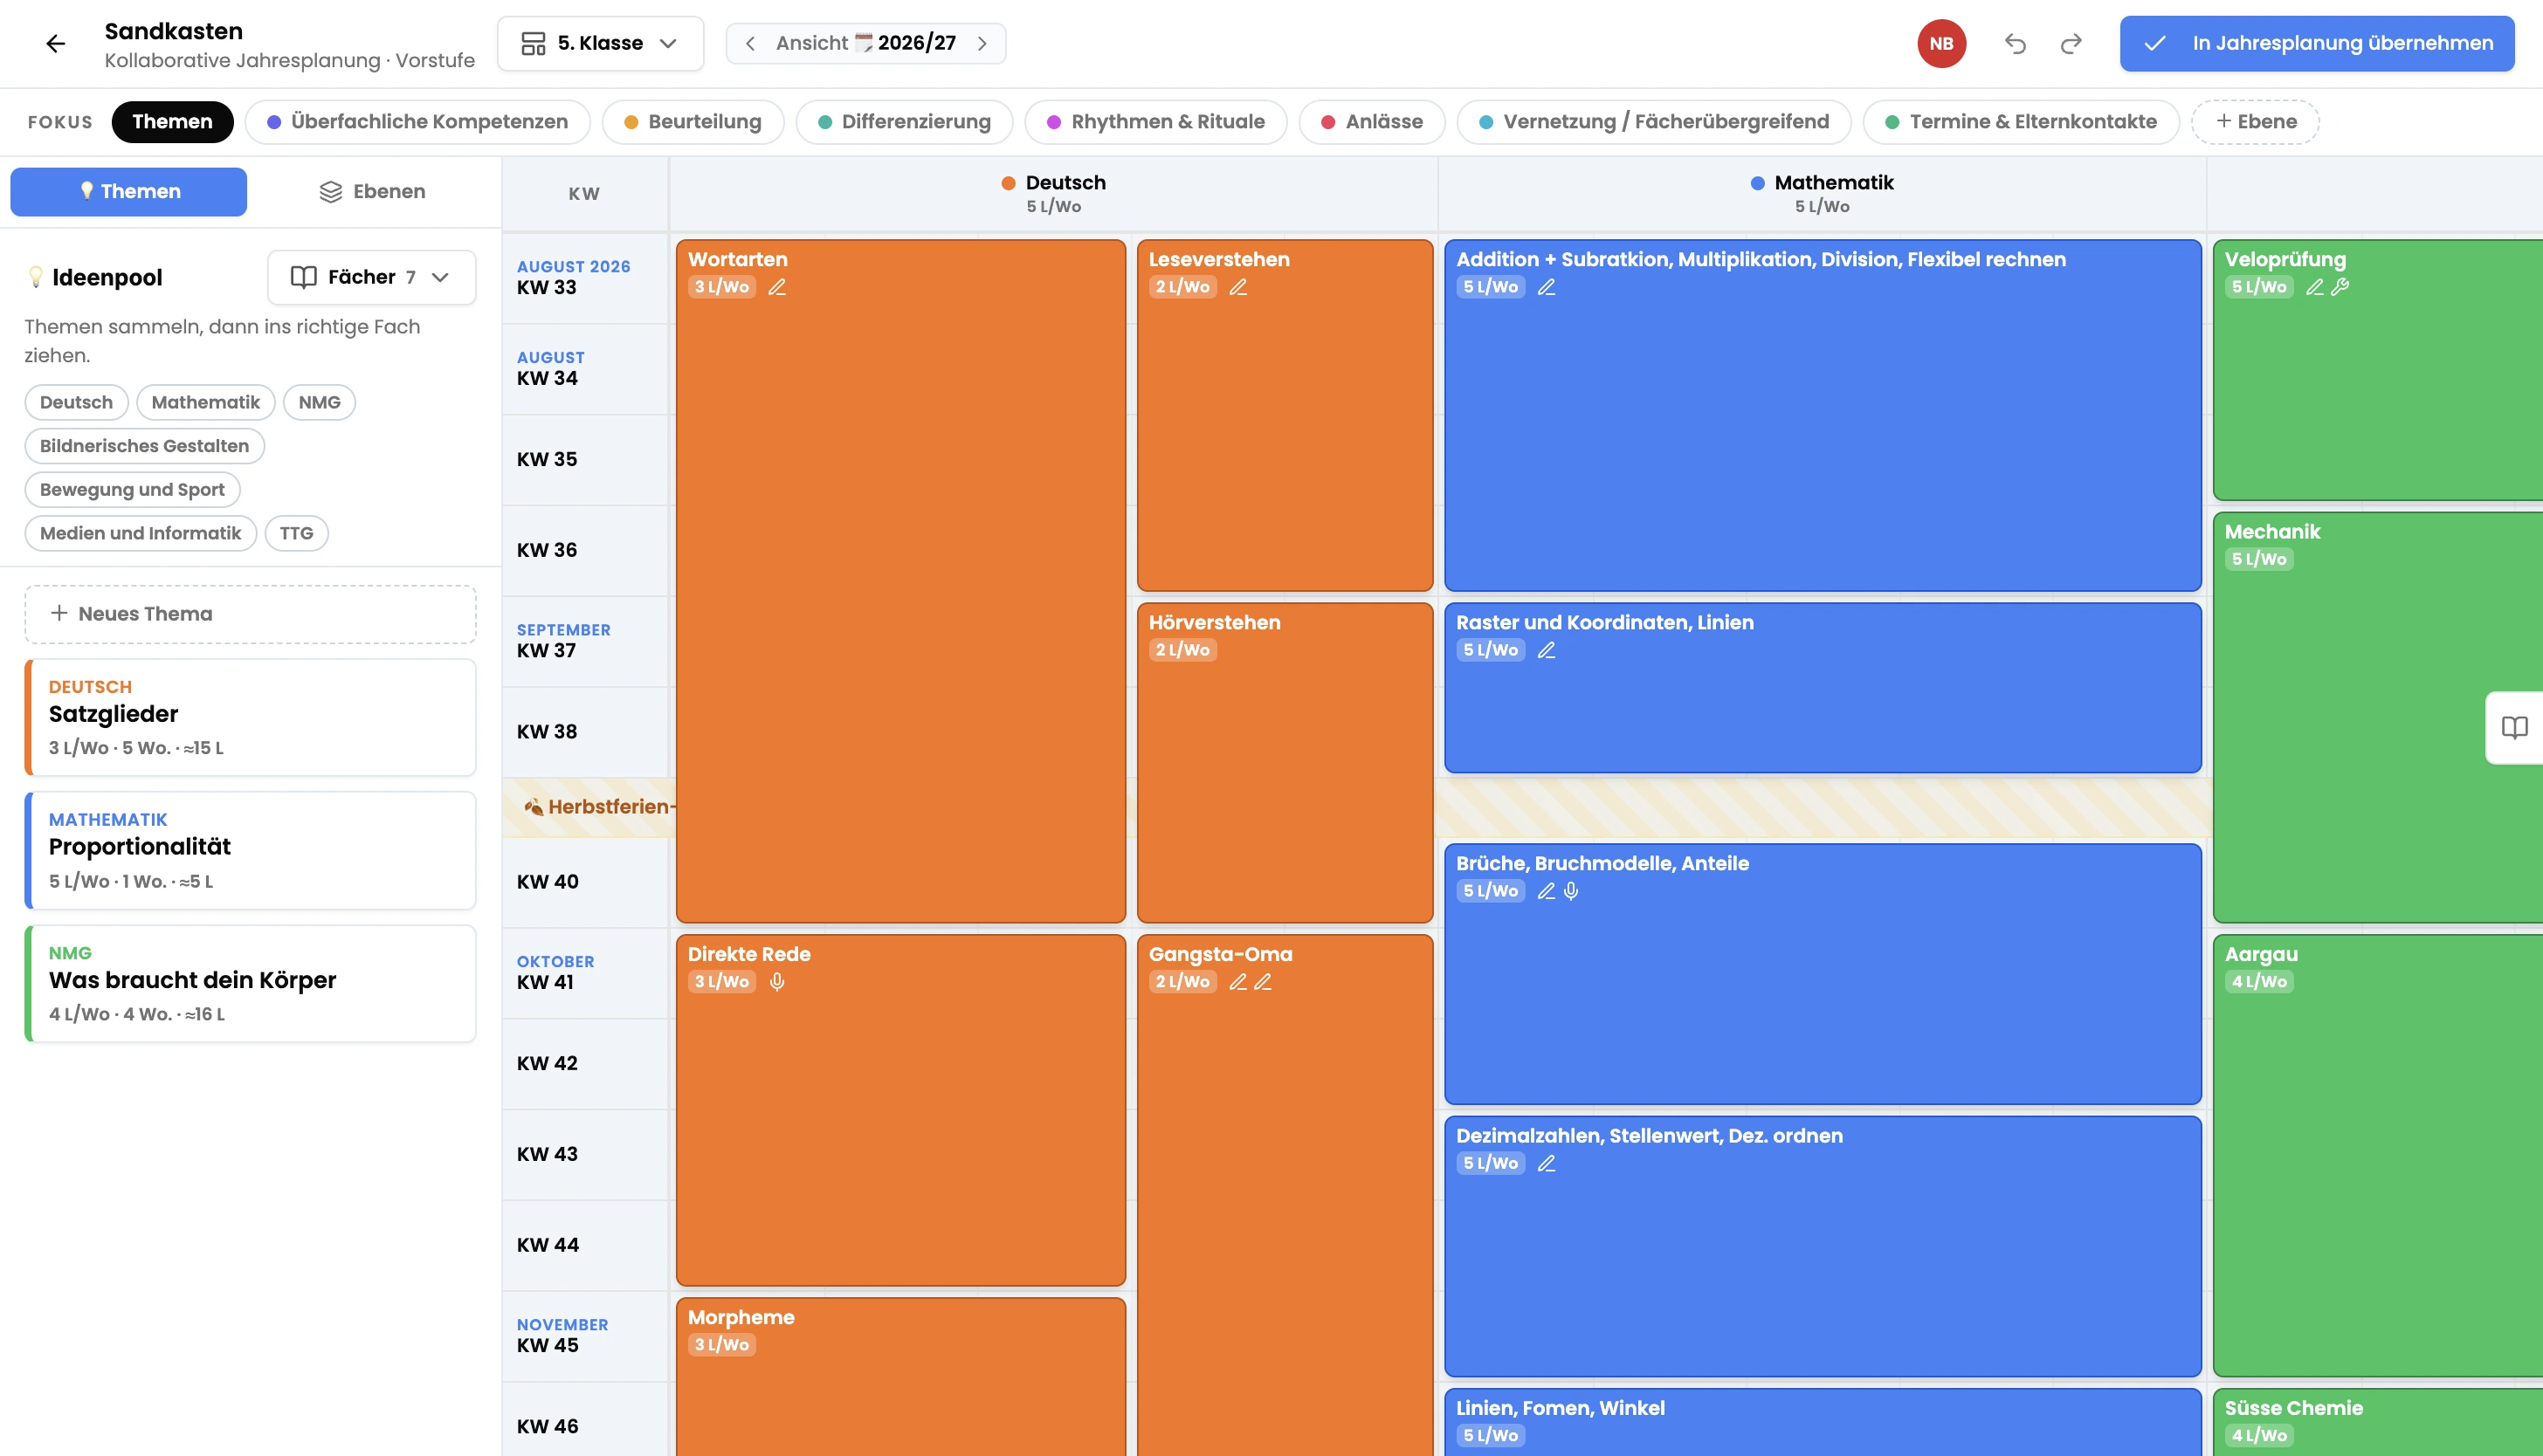Click the blue Mathematik column color dot
Viewport: 2543px width, 1456px height.
click(1758, 183)
